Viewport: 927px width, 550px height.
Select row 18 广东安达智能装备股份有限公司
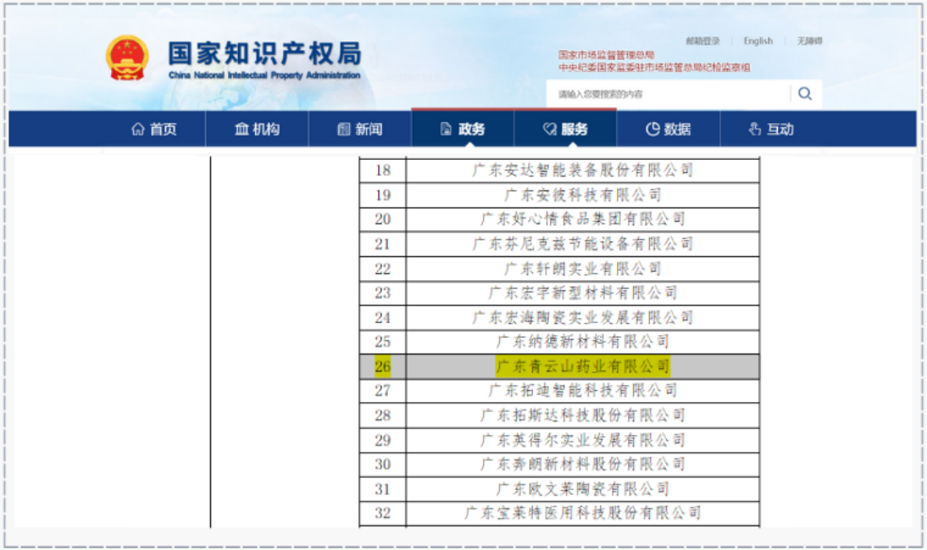(x=559, y=170)
